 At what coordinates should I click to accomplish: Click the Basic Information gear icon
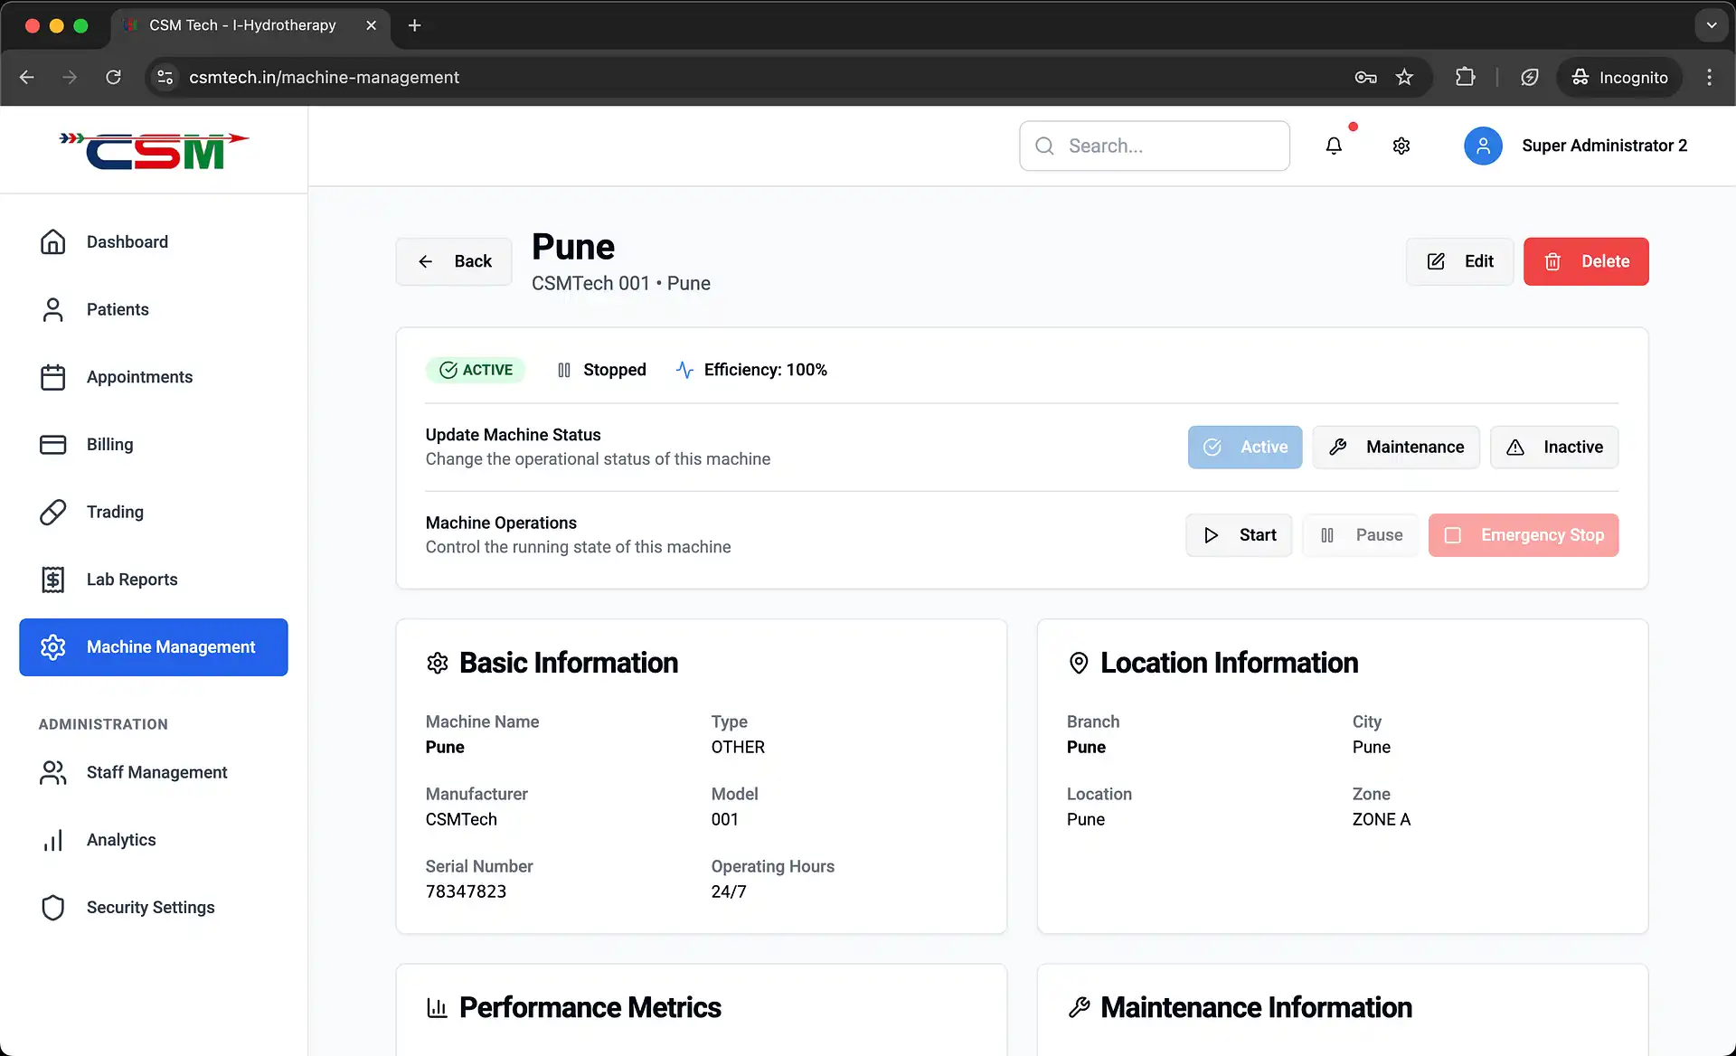point(438,663)
